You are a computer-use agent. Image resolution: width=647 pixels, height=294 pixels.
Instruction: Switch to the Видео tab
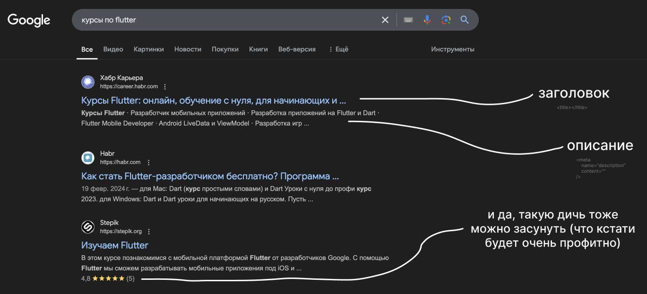coord(113,50)
